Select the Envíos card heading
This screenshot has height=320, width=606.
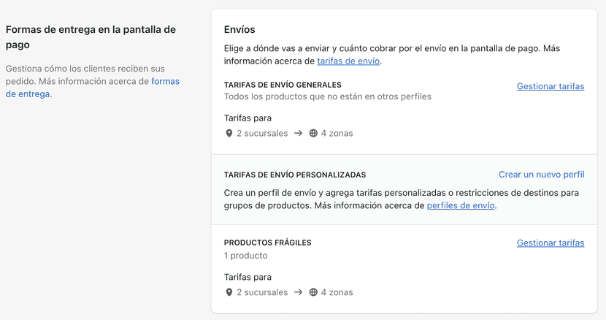pos(239,30)
